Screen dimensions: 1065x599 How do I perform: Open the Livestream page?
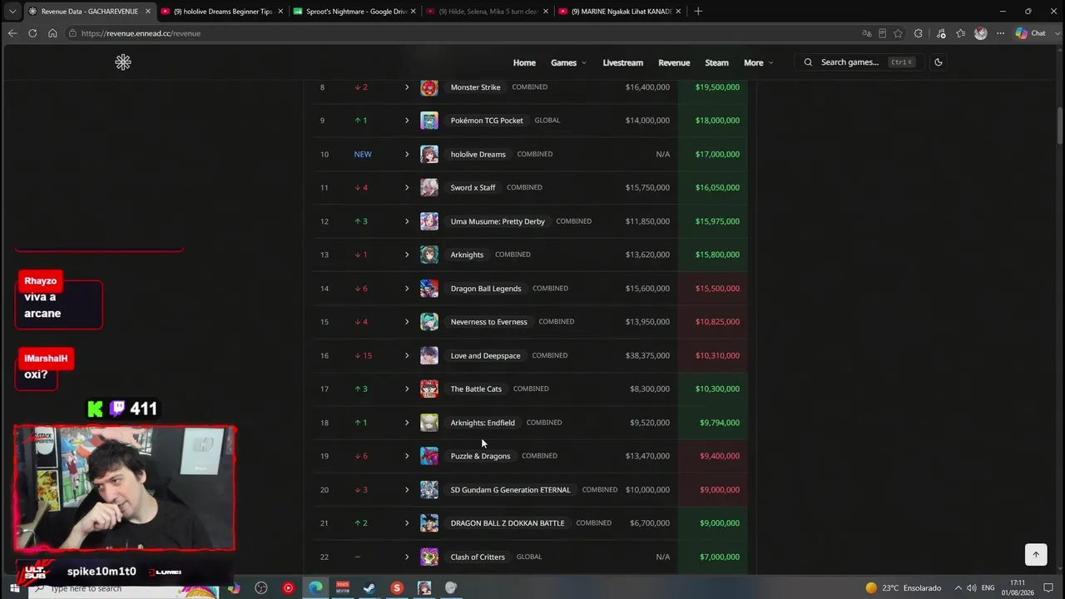point(622,62)
